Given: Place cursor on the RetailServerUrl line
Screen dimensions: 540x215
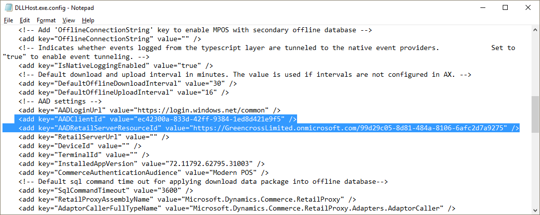Looking at the screenshot, I should pos(94,137).
